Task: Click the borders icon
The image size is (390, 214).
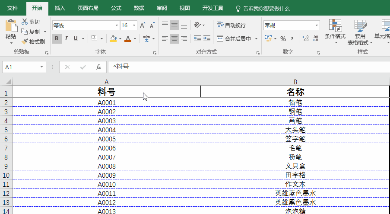Action: (x=94, y=38)
